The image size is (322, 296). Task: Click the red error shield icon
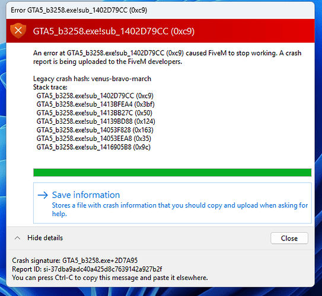point(18,31)
